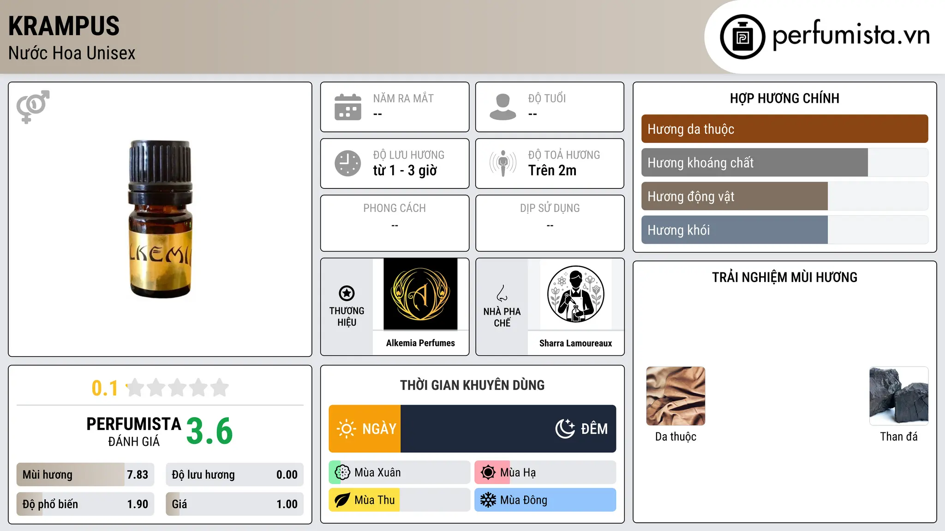The height and width of the screenshot is (531, 945).
Task: Click the THỜI GIAN KHUYÊN DÙNG heading
Action: click(472, 385)
